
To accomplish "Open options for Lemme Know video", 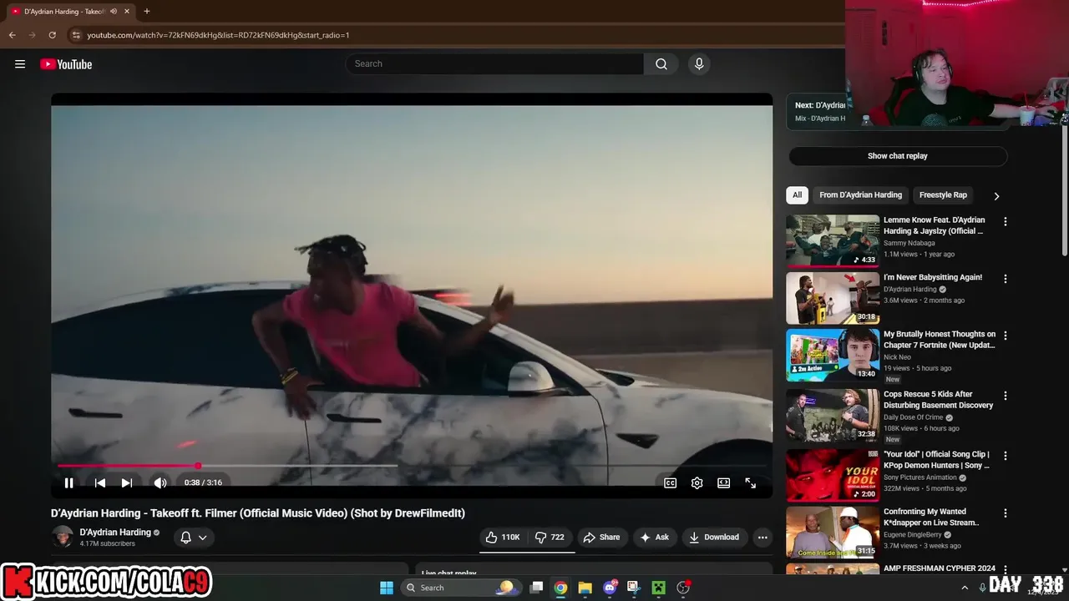I will pyautogui.click(x=1006, y=222).
